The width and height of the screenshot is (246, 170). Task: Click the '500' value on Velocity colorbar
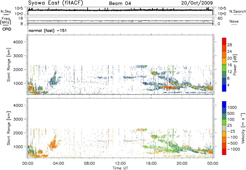pyautogui.click(x=231, y=114)
